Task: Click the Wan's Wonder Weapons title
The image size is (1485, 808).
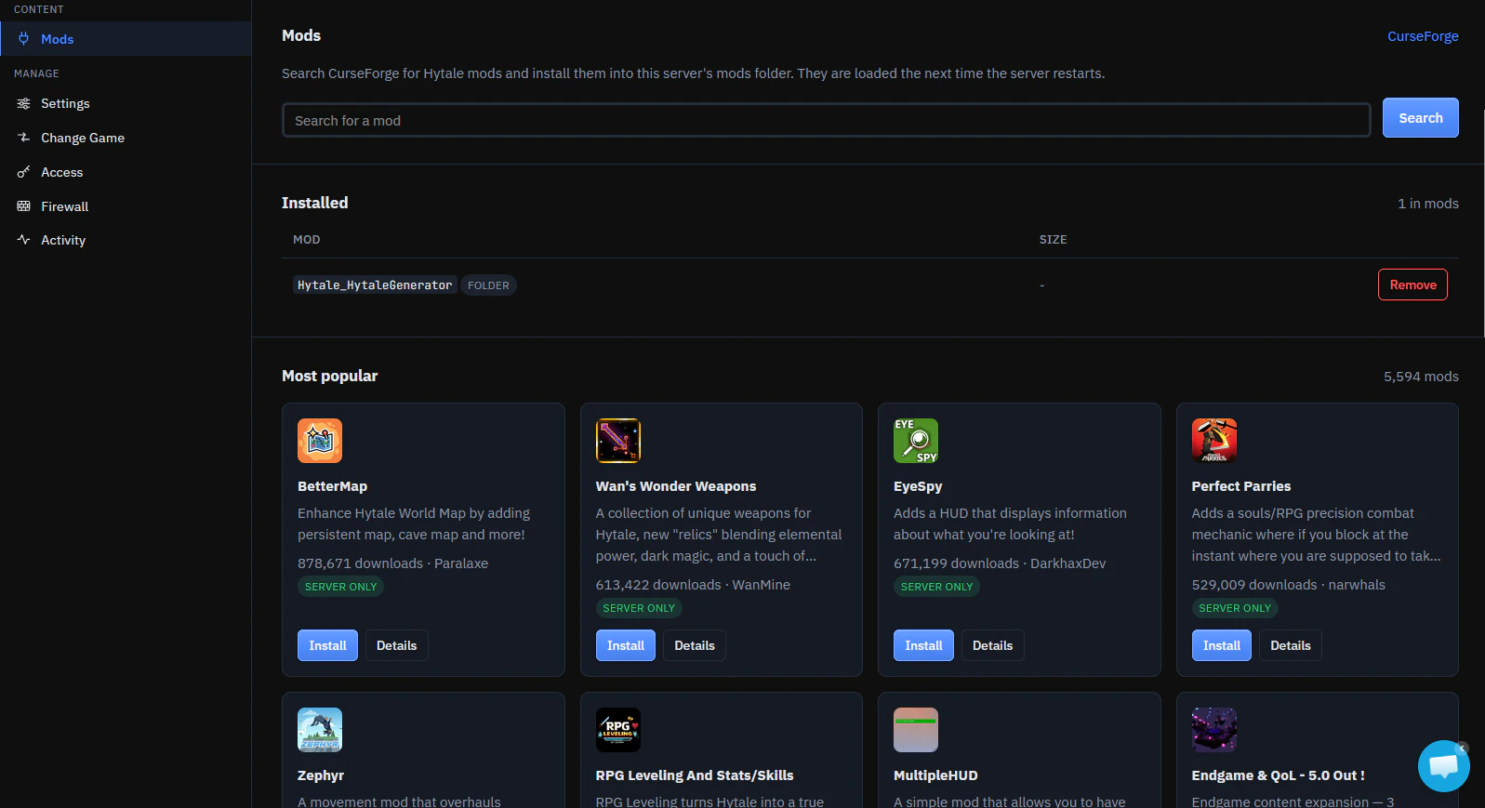Action: click(676, 486)
